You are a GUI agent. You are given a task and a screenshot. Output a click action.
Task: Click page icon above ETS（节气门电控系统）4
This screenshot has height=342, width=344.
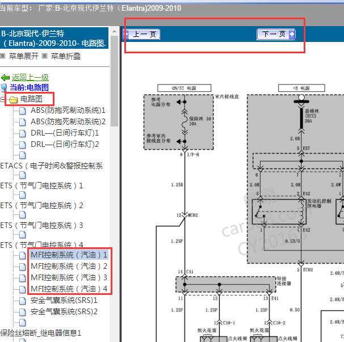click(x=22, y=235)
